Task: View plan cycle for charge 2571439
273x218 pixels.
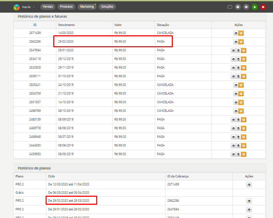Action: pos(249,185)
